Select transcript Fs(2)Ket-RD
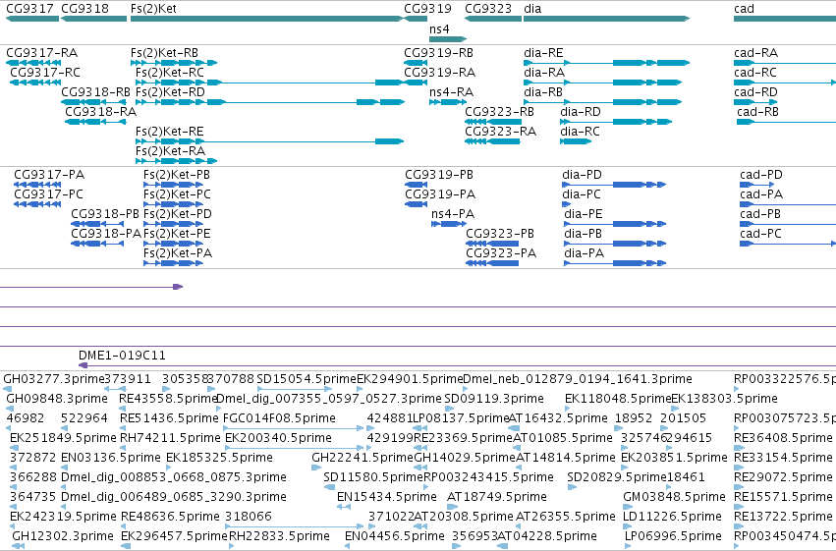 tap(170, 92)
